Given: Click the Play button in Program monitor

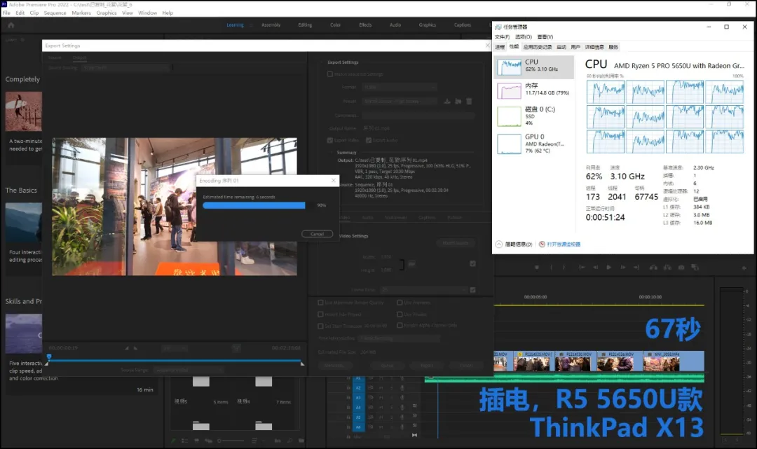Looking at the screenshot, I should (609, 267).
